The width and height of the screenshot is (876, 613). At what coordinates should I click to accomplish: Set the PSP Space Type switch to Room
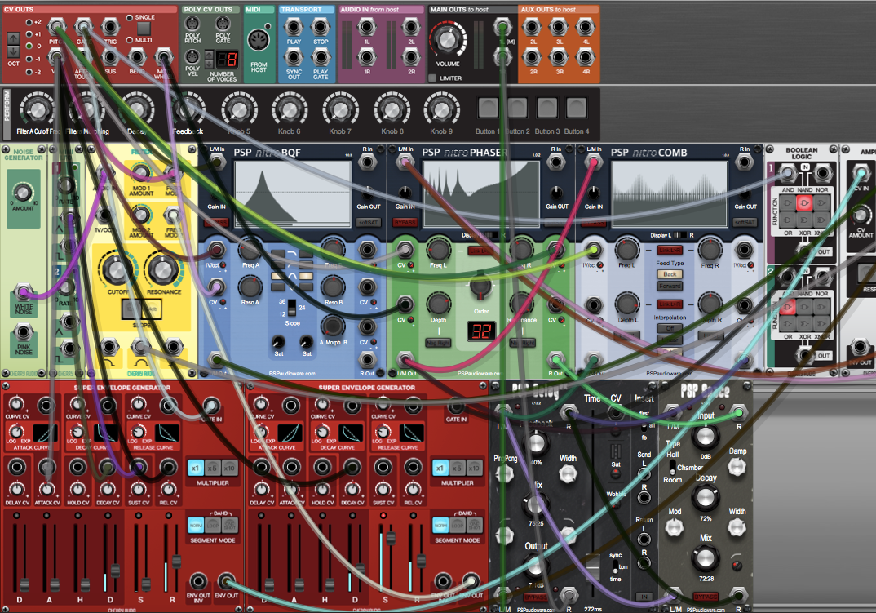tap(673, 473)
